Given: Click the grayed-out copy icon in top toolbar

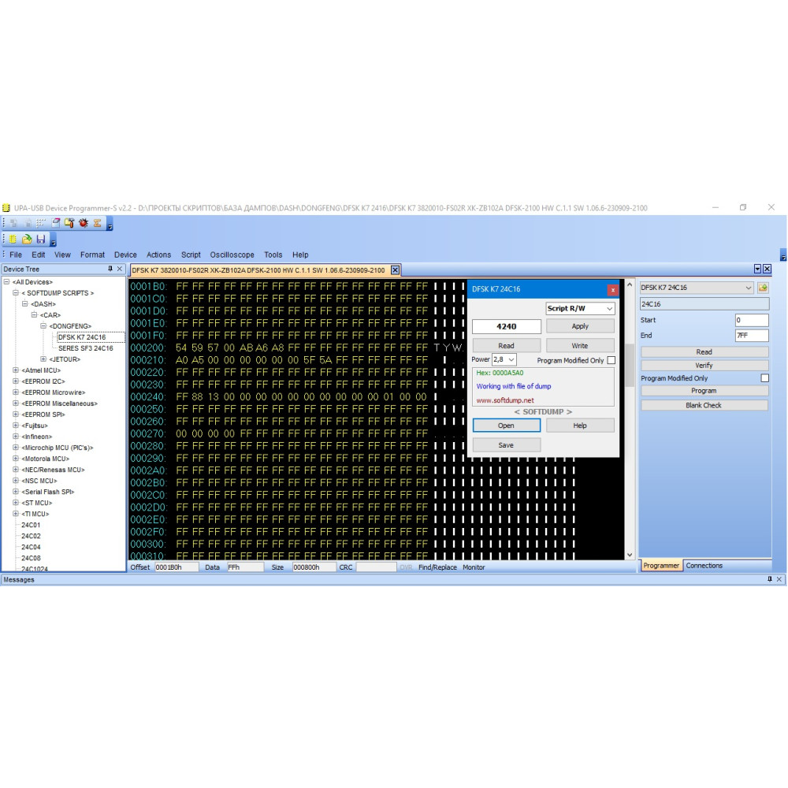Looking at the screenshot, I should click(x=13, y=223).
